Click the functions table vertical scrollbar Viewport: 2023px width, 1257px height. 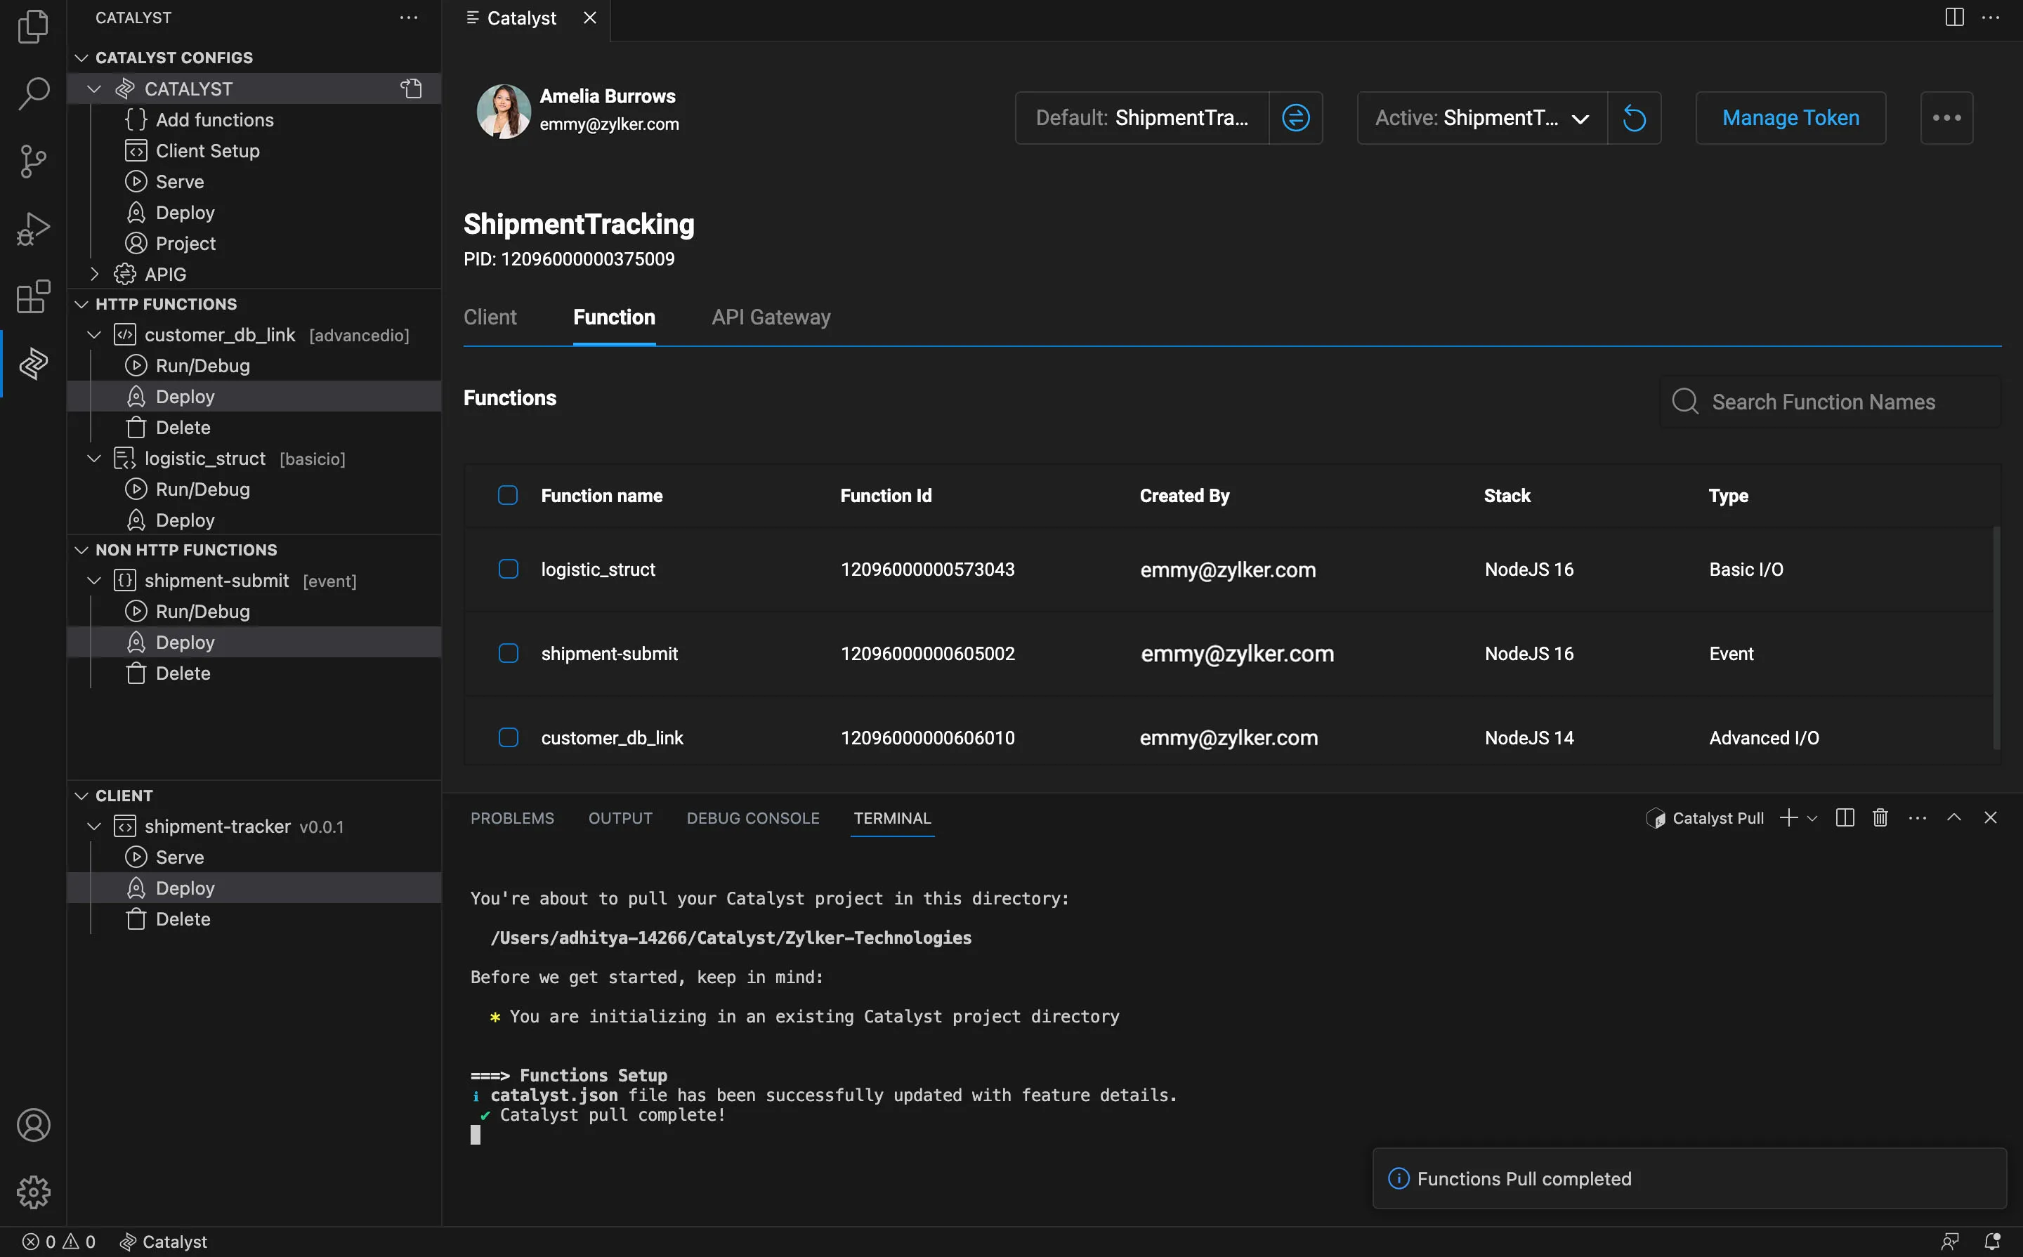pos(1996,637)
